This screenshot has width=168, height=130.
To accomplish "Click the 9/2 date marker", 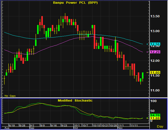I will click(x=32, y=125).
